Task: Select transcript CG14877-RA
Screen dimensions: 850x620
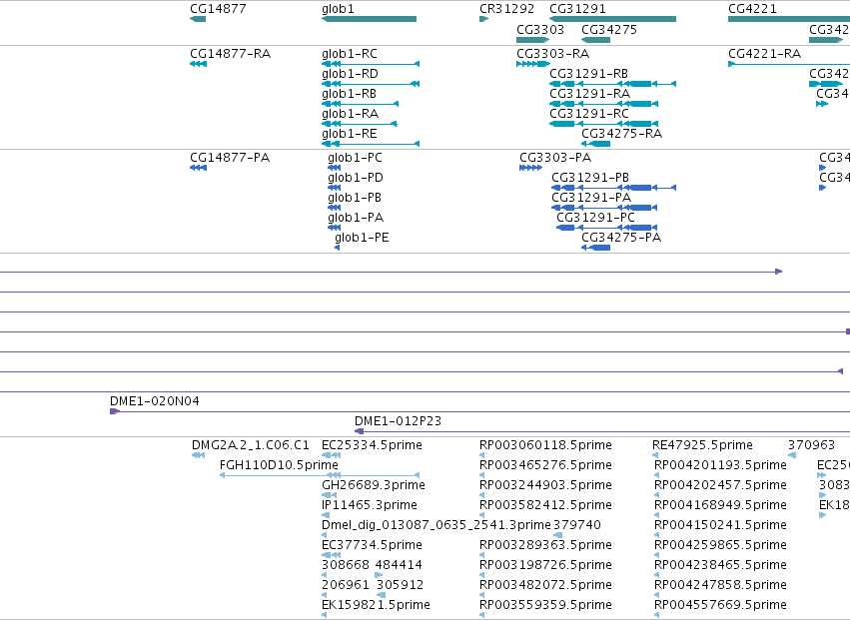Action: (x=231, y=54)
